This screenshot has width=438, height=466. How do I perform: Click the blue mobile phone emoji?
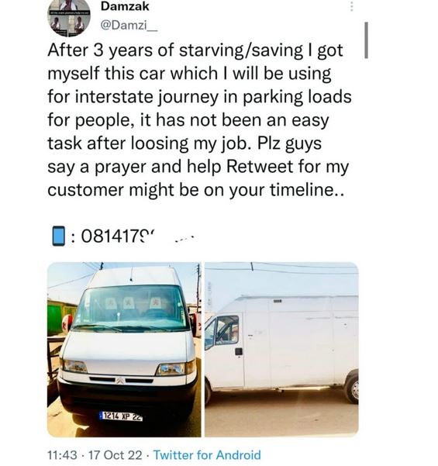pos(59,236)
